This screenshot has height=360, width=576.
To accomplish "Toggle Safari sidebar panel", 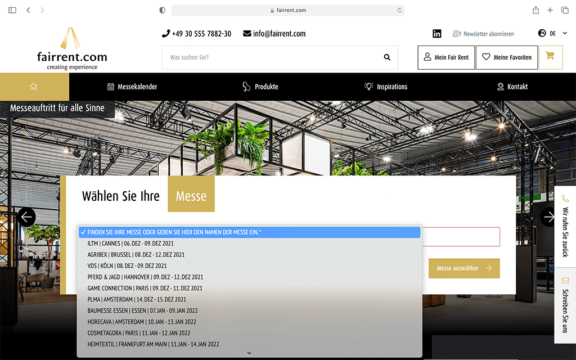I will (12, 10).
